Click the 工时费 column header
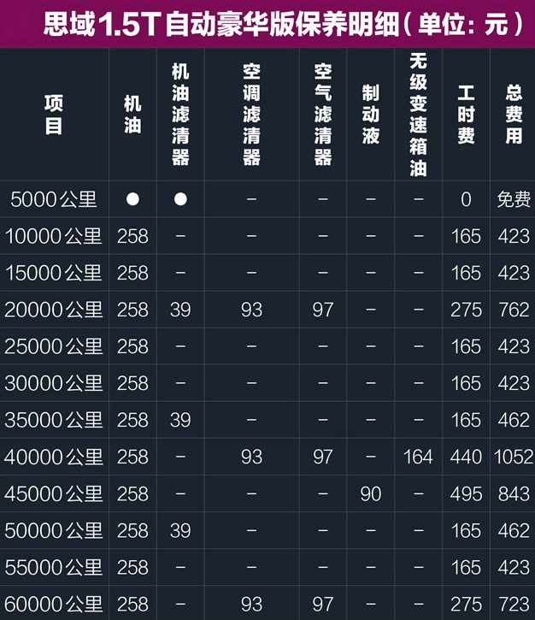 click(467, 115)
